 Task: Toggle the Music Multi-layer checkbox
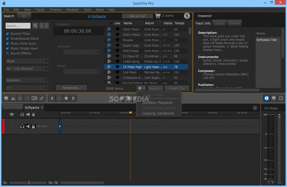click(x=7, y=44)
